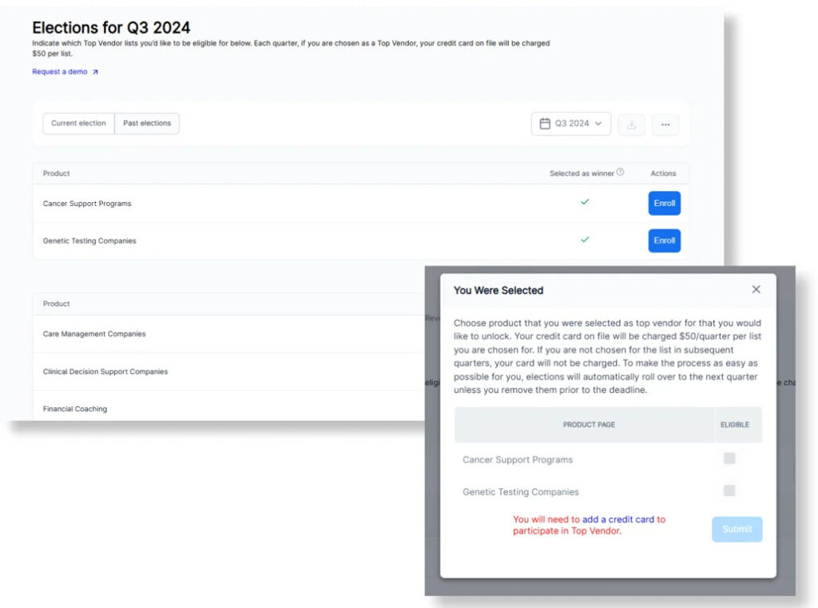The image size is (818, 608).
Task: Select the Care Management Companies row
Action: click(x=94, y=334)
